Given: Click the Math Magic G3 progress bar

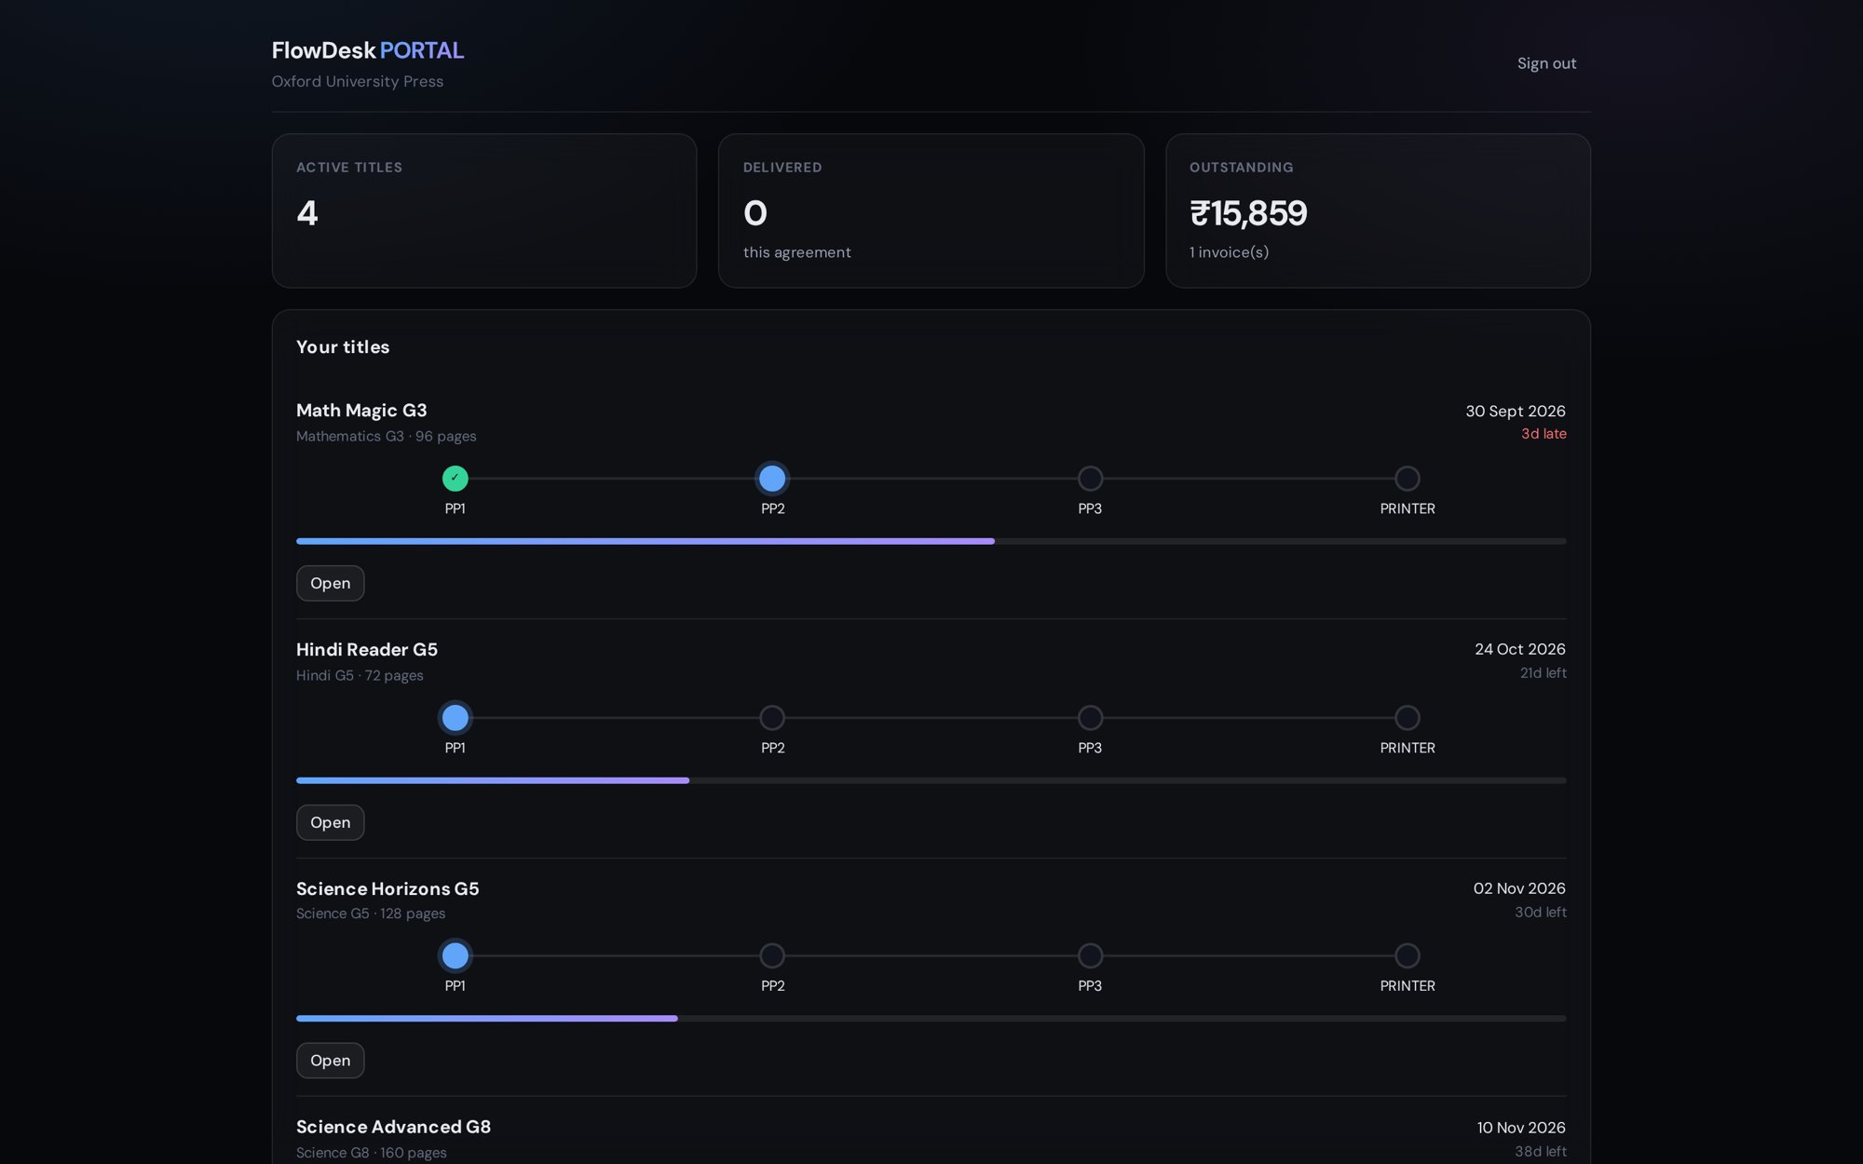Looking at the screenshot, I should (931, 541).
